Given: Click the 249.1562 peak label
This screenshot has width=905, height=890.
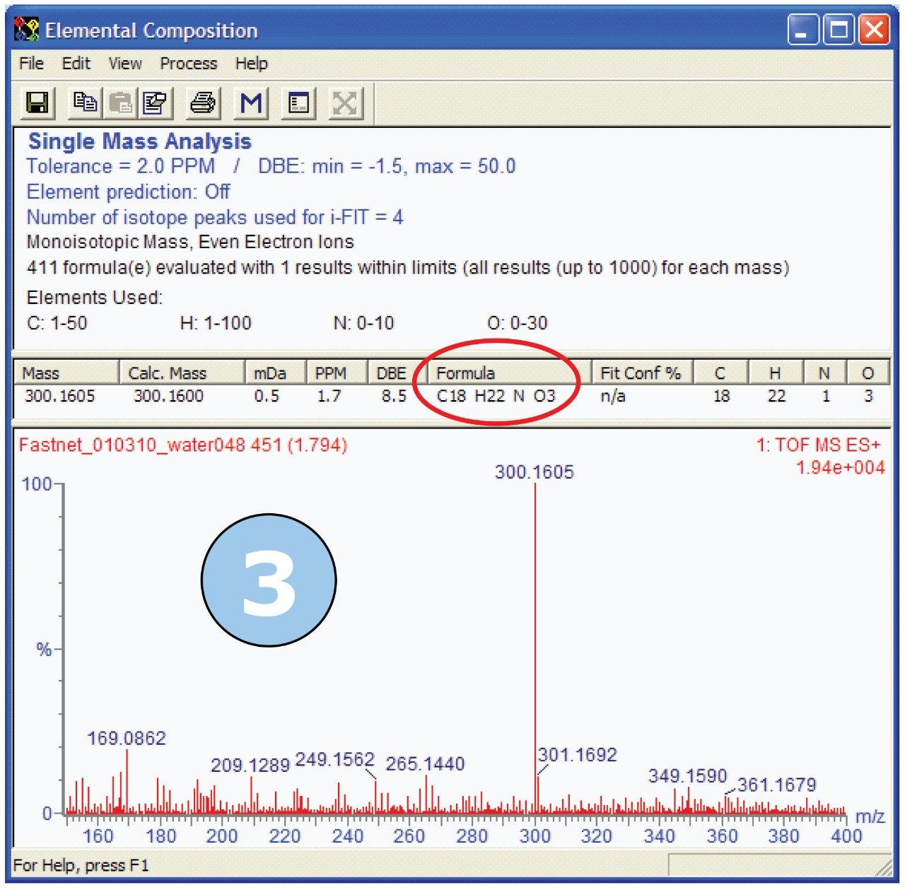Looking at the screenshot, I should pos(334,759).
